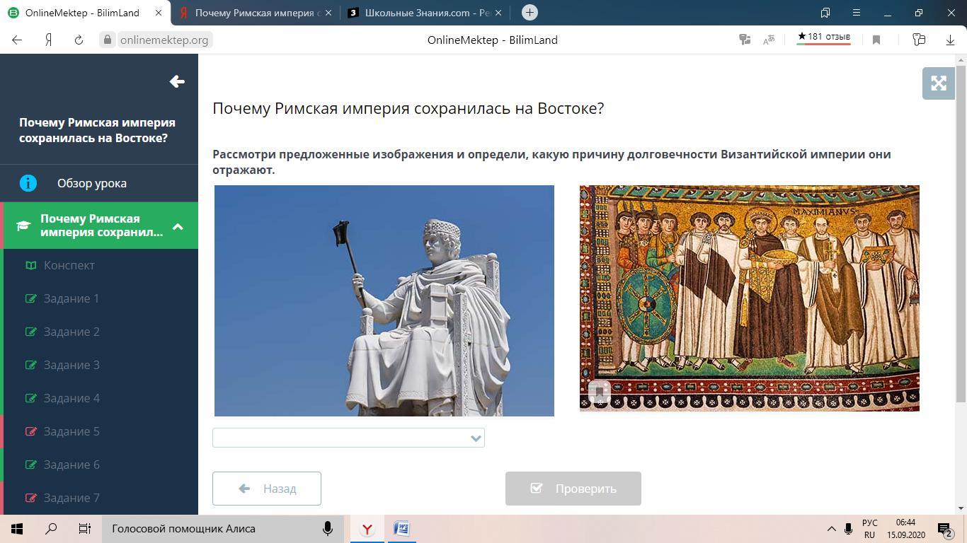
Task: Click the mosaic image bookmark overlay icon
Action: pyautogui.click(x=599, y=392)
